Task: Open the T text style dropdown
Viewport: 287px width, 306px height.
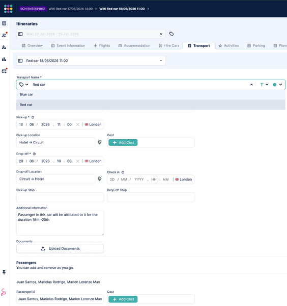Action: pos(264,85)
